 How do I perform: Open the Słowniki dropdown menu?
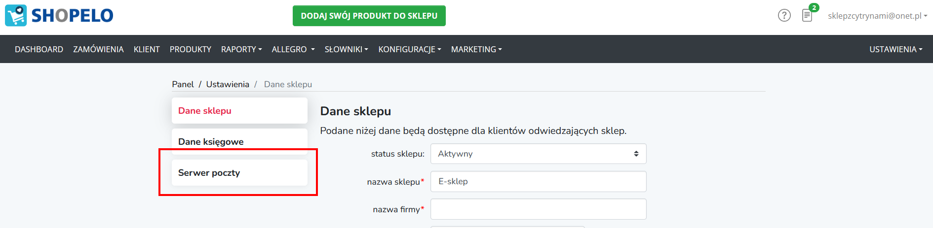(x=347, y=49)
